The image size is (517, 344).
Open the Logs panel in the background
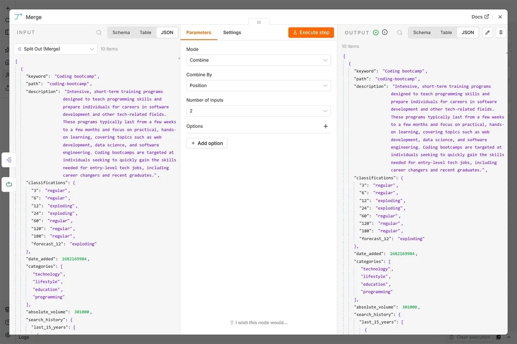point(24,337)
